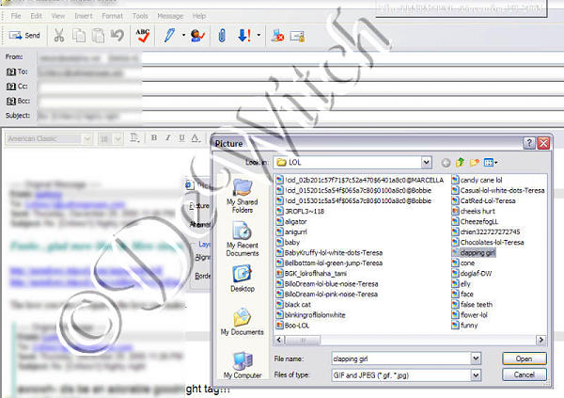This screenshot has width=564, height=398.
Task: Open My Recent Documents in the sidebar
Action: (x=242, y=247)
